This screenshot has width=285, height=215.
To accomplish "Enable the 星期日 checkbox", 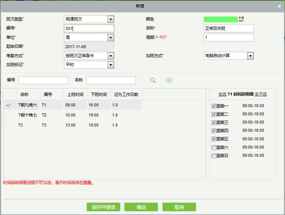I will point(213,156).
